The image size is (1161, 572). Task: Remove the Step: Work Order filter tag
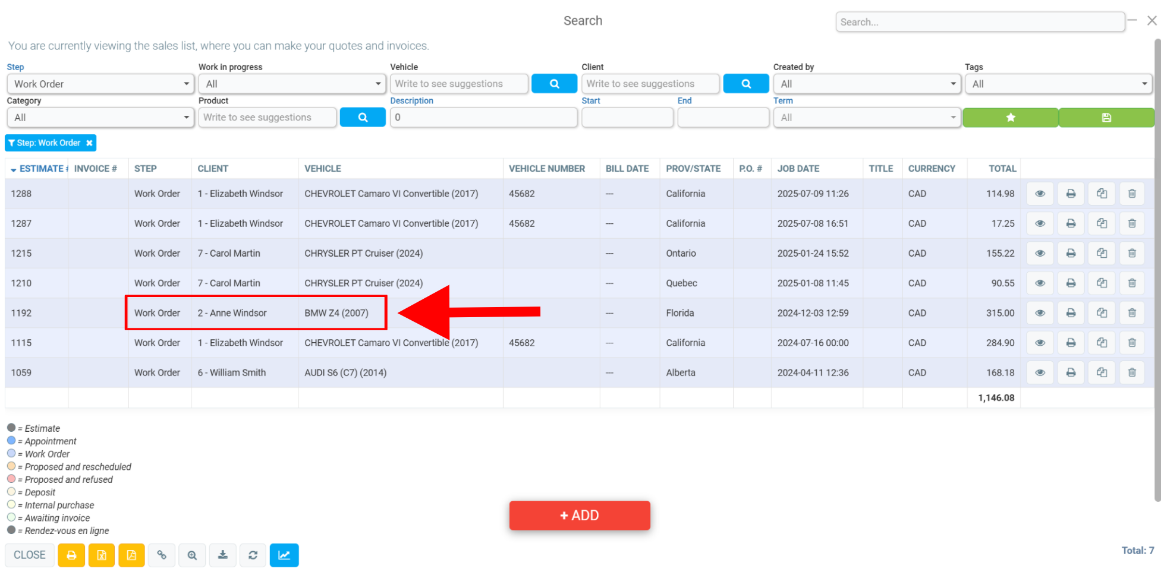(89, 143)
